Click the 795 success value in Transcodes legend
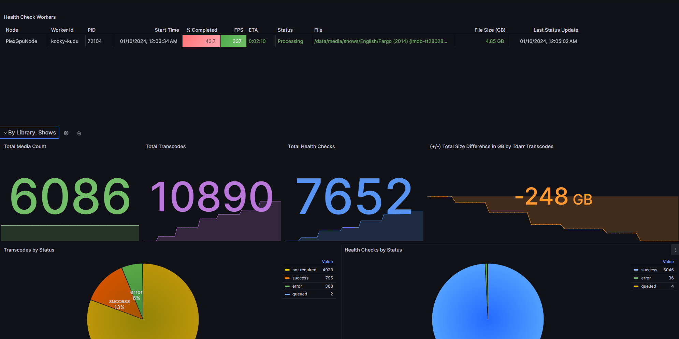 point(329,278)
